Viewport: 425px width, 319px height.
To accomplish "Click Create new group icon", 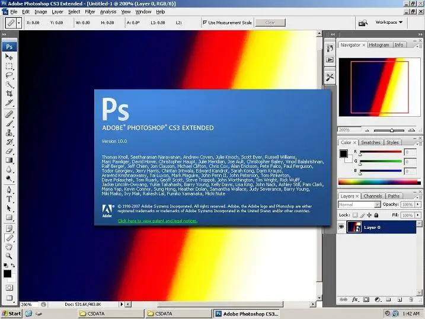I will coord(388,299).
